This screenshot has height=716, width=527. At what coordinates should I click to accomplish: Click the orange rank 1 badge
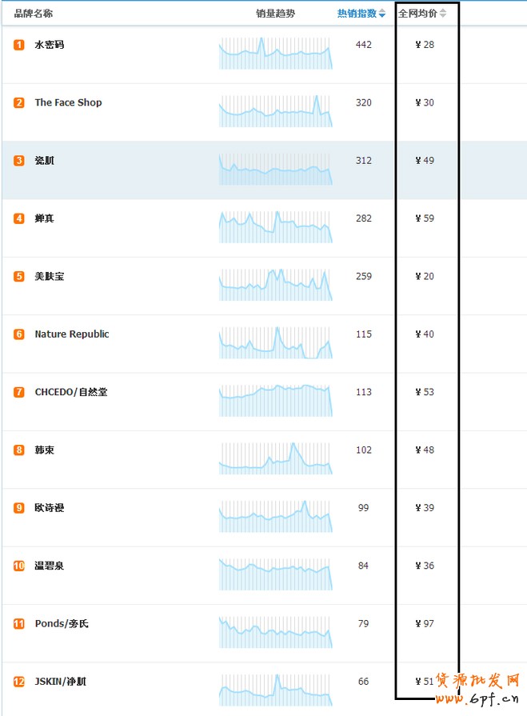click(18, 45)
